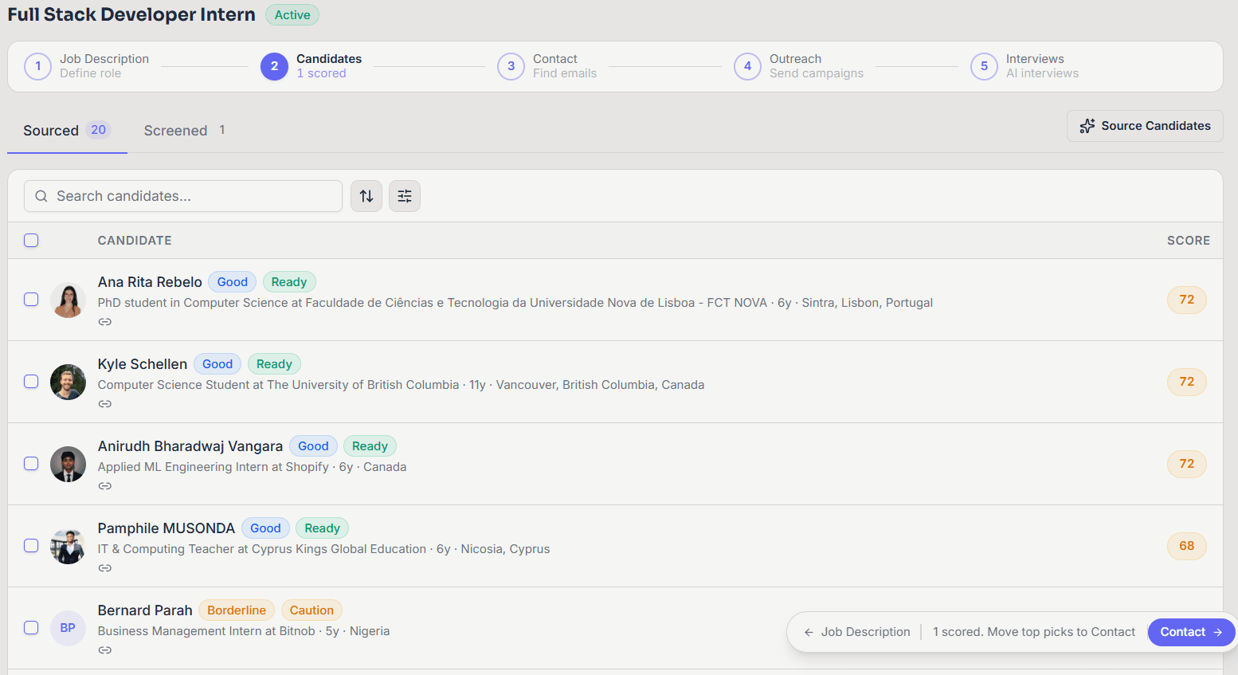Select Kyle Schellen's checkbox
This screenshot has height=675, width=1238.
click(31, 382)
